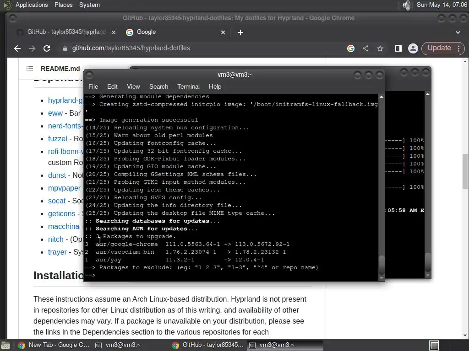The image size is (469, 351).
Task: Share this page icon
Action: (365, 48)
